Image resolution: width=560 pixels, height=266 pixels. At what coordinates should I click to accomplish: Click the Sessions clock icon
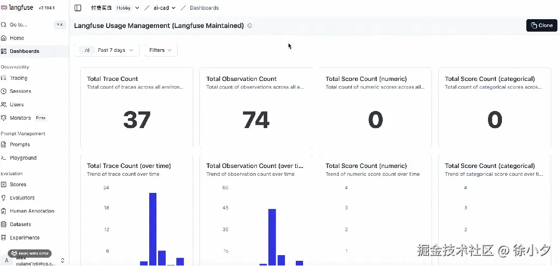(4, 91)
